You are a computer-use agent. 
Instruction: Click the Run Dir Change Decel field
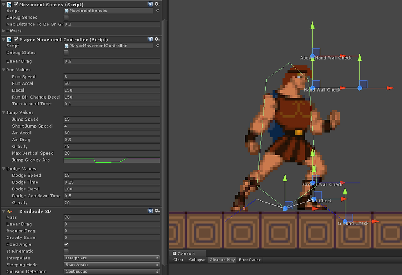(112, 97)
